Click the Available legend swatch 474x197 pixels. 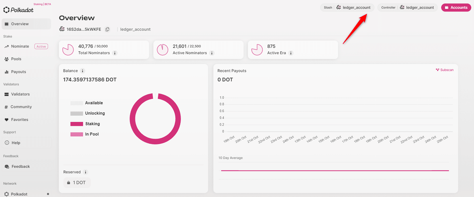[77, 103]
